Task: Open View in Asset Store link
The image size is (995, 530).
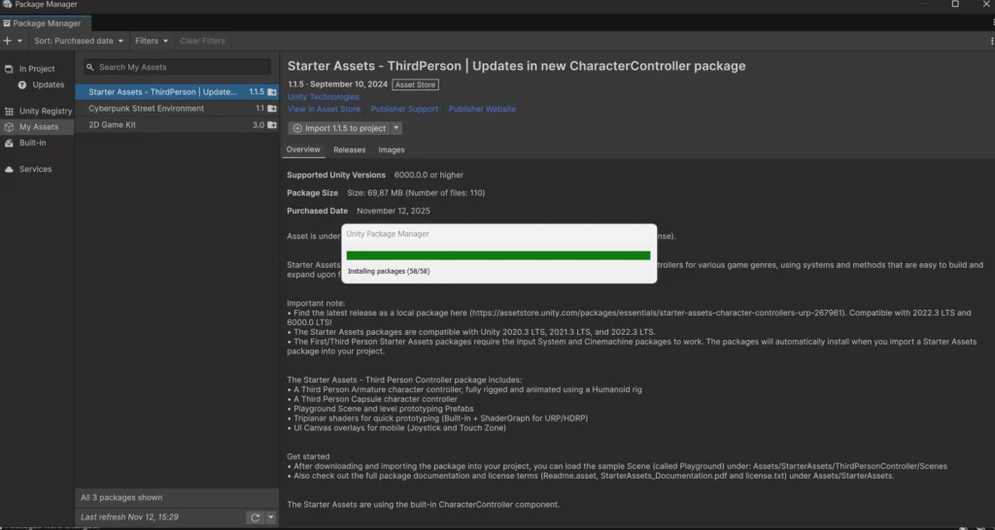Action: 324,109
